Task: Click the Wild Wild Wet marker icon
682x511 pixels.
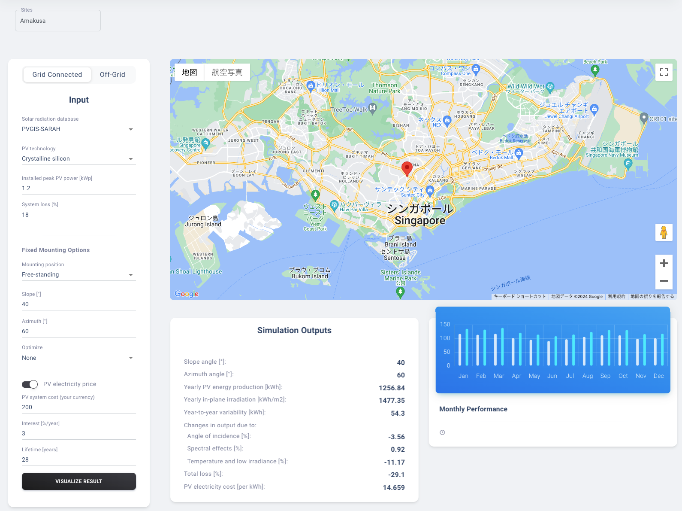Action: pos(550,87)
